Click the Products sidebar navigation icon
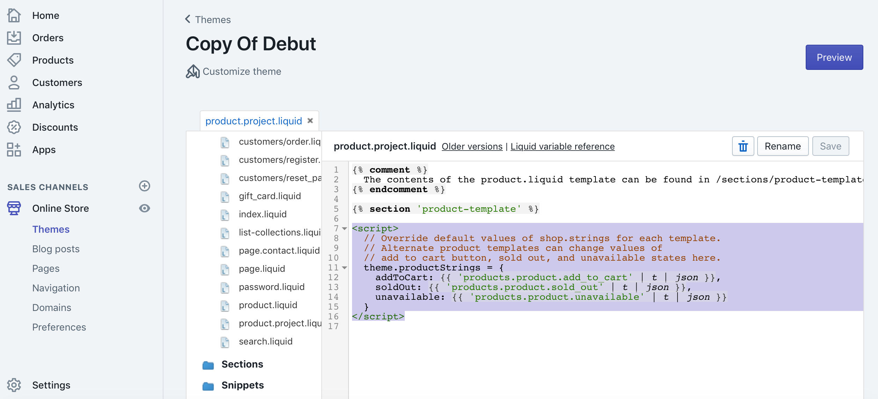Screen dimensions: 878x399 pos(14,60)
